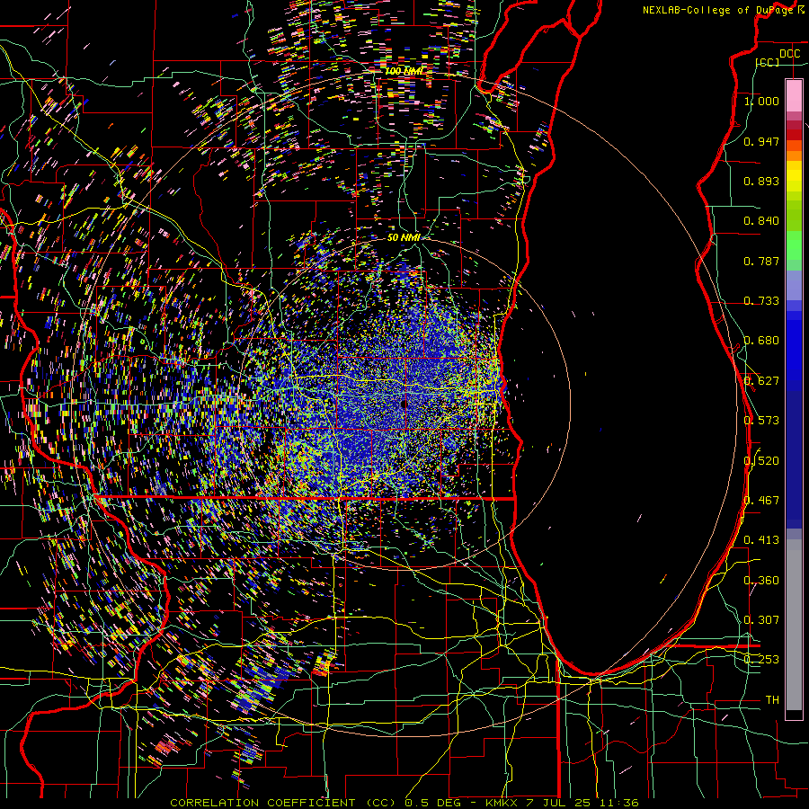Image resolution: width=809 pixels, height=809 pixels.
Task: Click the 0.573 scale value
Action: 761,421
